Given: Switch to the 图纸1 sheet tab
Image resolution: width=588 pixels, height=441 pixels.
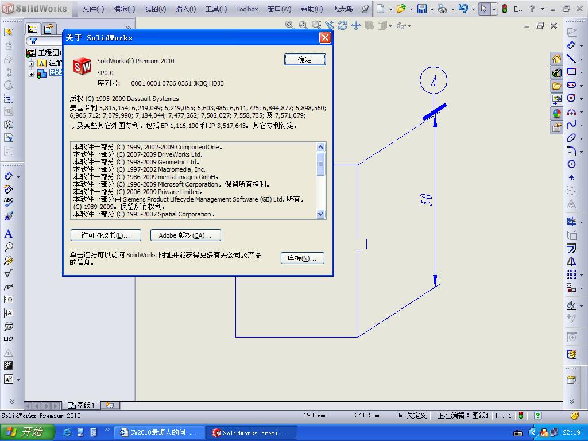Looking at the screenshot, I should pyautogui.click(x=82, y=405).
